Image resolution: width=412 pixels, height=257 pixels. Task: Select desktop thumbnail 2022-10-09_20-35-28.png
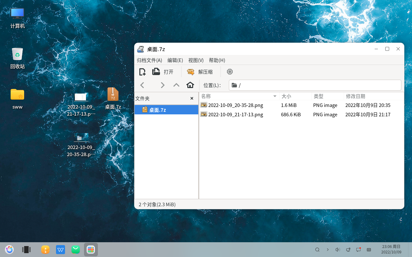point(81,145)
